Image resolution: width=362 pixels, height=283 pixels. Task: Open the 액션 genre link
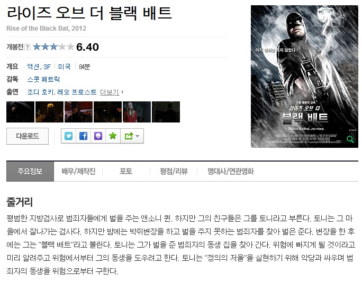[33, 67]
